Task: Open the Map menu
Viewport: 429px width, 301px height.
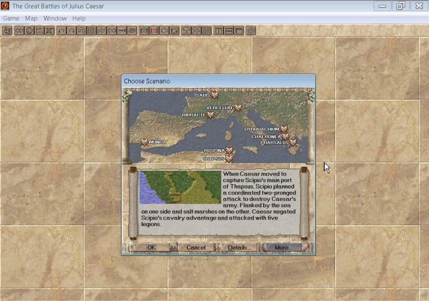Action: click(x=31, y=18)
